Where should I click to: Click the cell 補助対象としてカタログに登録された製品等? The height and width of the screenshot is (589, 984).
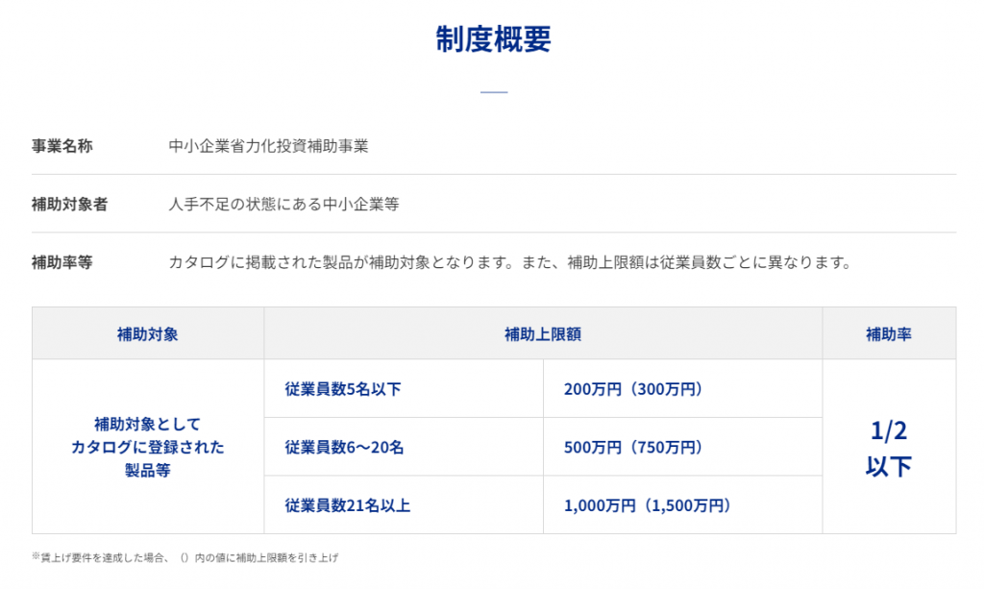pos(148,447)
